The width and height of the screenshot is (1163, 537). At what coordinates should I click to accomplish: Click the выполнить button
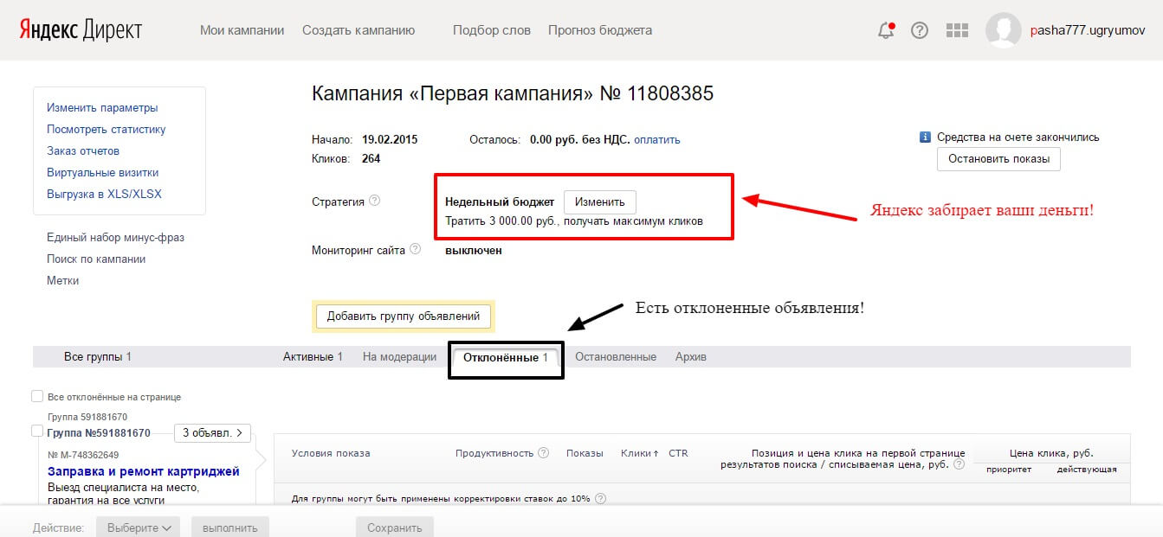coord(230,527)
